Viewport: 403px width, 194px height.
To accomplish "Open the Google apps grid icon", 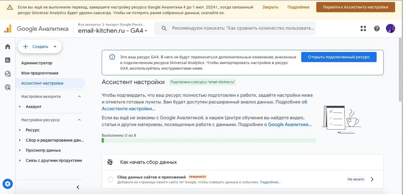I will coord(363,29).
